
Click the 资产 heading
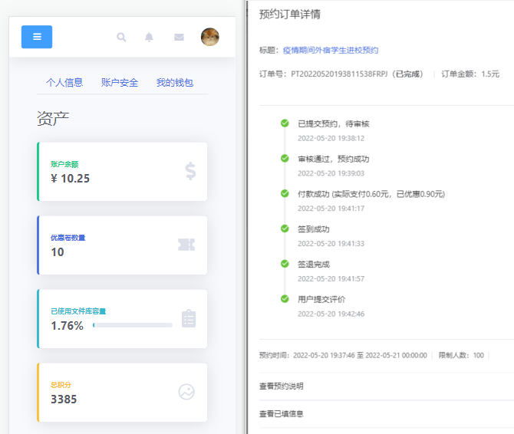(x=53, y=118)
